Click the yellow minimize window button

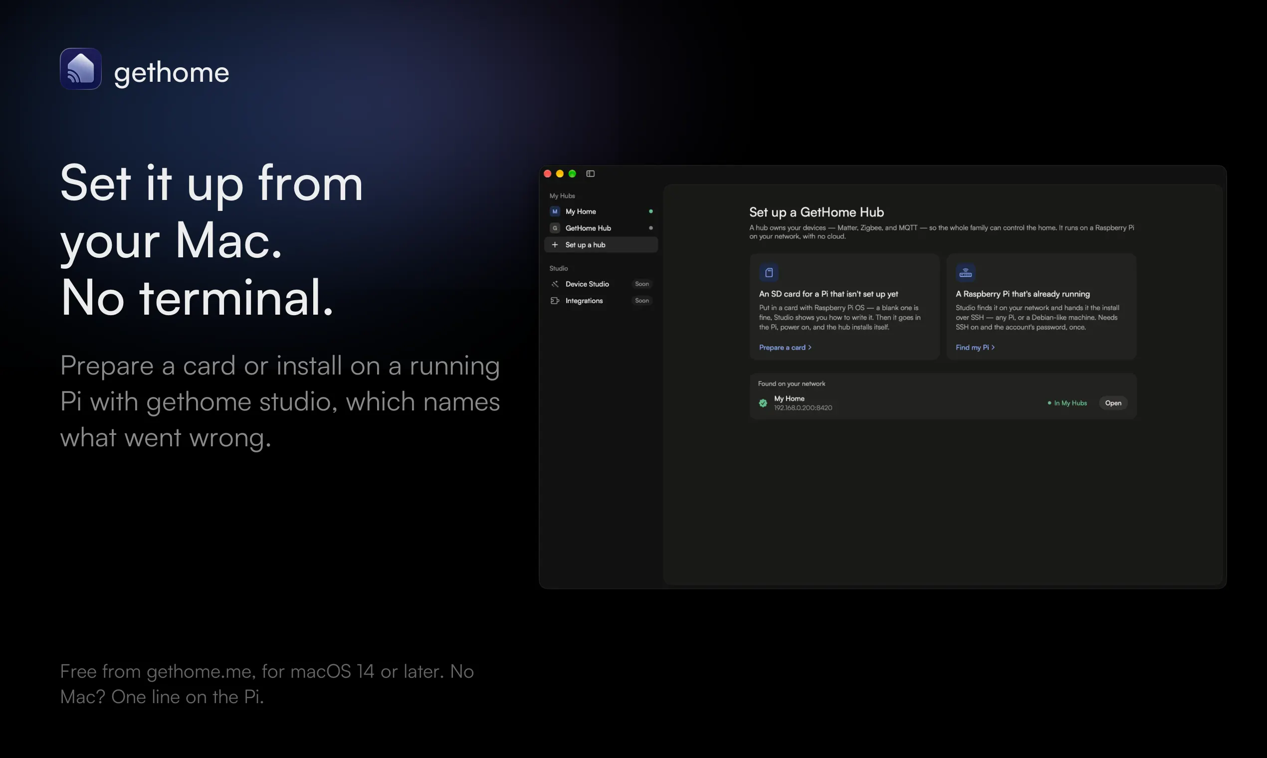[560, 174]
